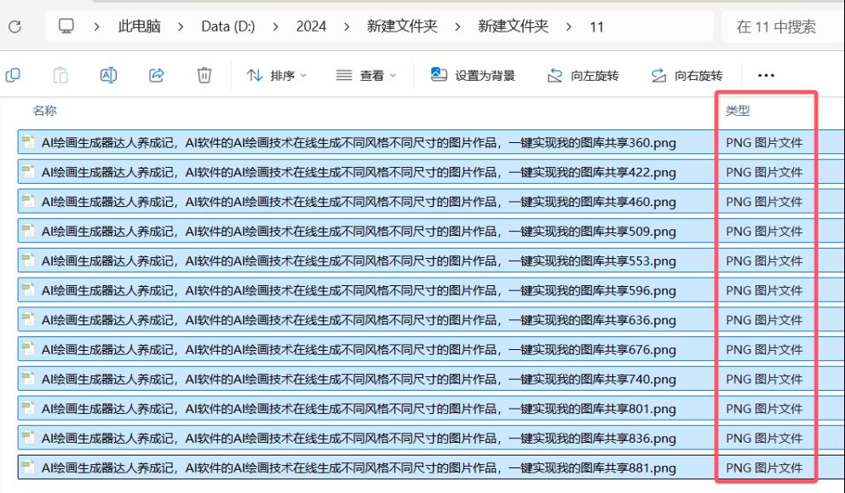Select the file ending in 881.png
Screen dimensions: 845x493
click(x=430, y=467)
